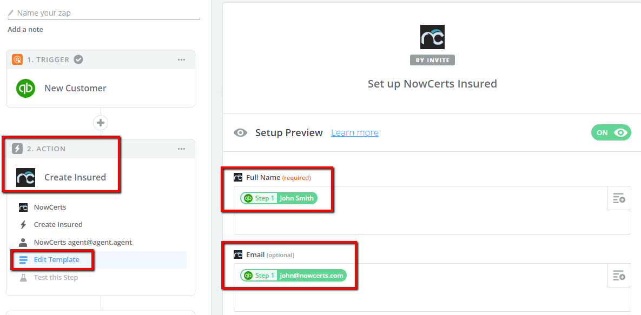This screenshot has width=641, height=315.
Task: Click the NowCerts logo beside Create Insured
Action: (x=25, y=177)
